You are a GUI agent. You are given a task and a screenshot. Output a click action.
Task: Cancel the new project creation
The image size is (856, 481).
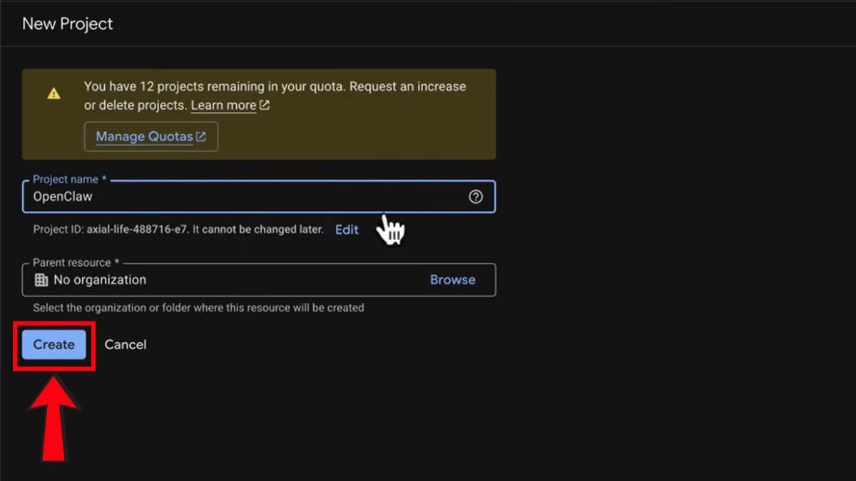126,344
